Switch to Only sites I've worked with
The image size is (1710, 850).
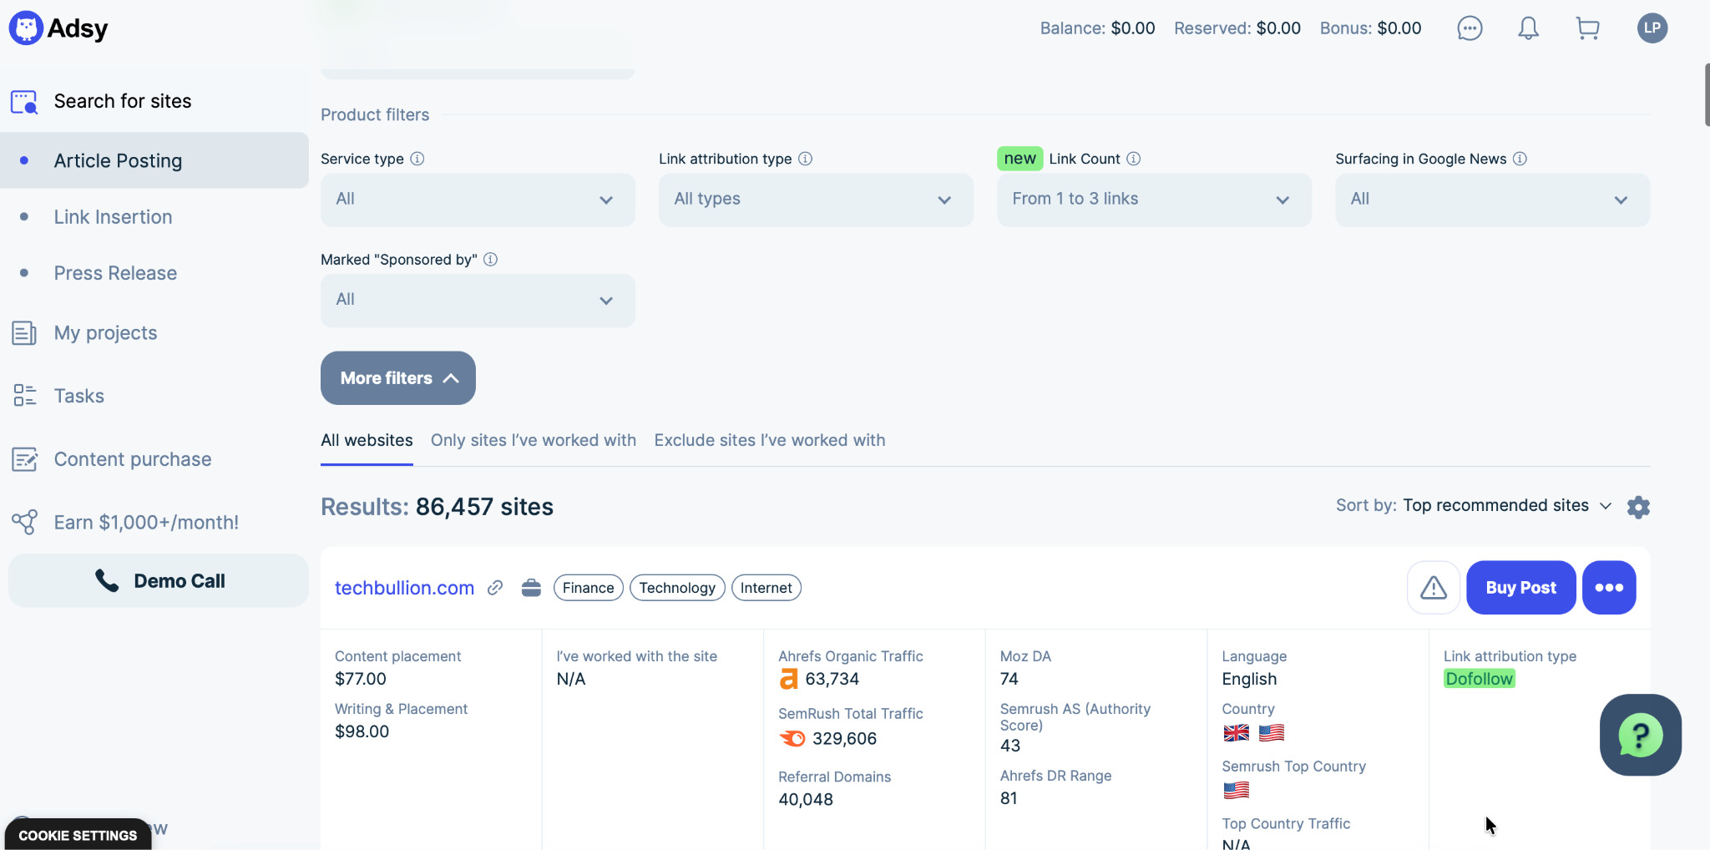(534, 441)
